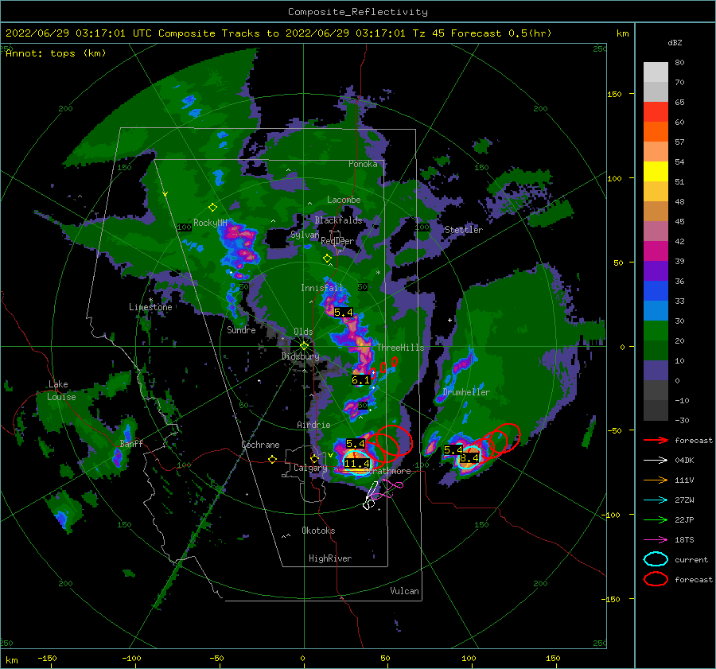Click the cyan current ellipse legend icon
Viewport: 716px width, 669px height.
(656, 559)
